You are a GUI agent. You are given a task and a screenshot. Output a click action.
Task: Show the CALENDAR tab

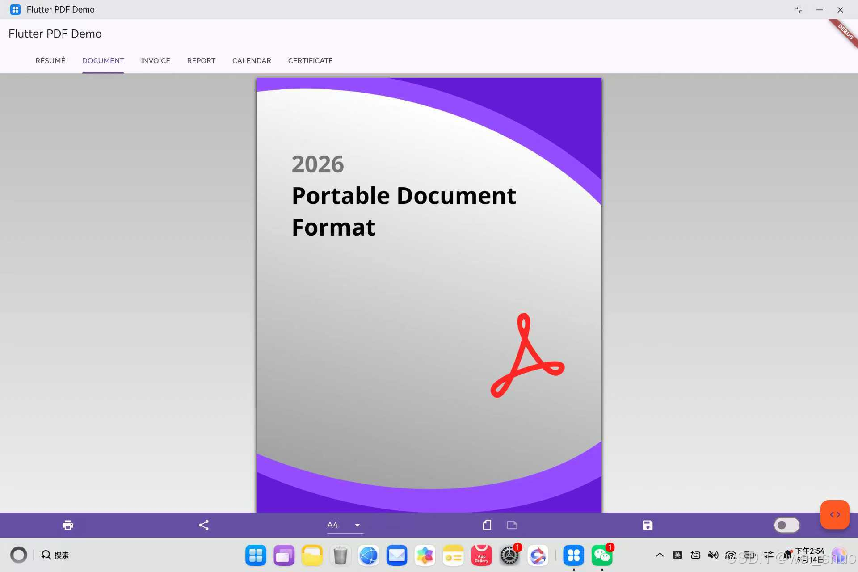click(x=252, y=61)
